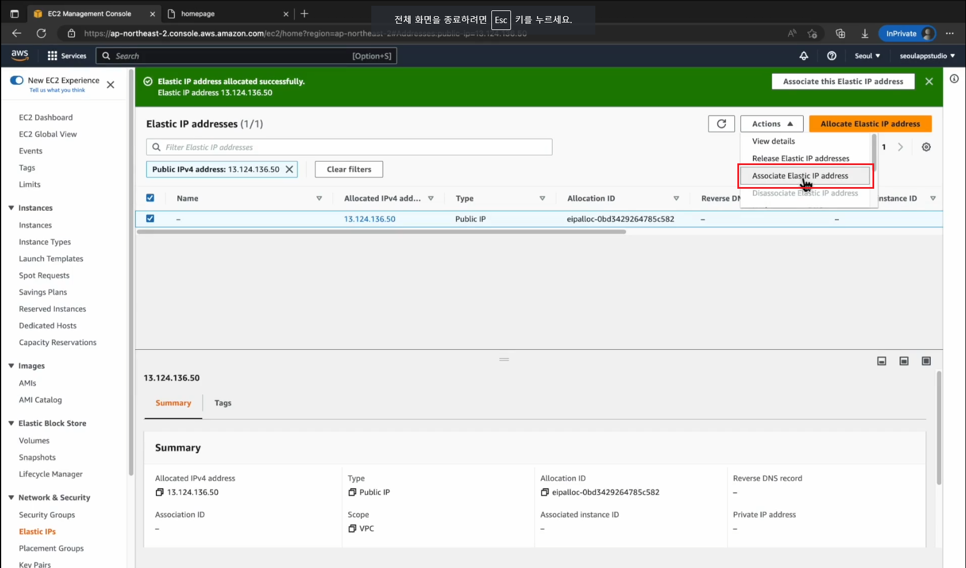966x568 pixels.
Task: Reload the browser page
Action: (41, 33)
